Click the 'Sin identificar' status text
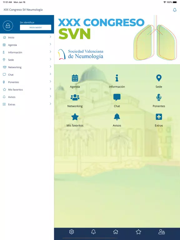Image resolution: width=180 pixels, height=240 pixels. pos(27,22)
